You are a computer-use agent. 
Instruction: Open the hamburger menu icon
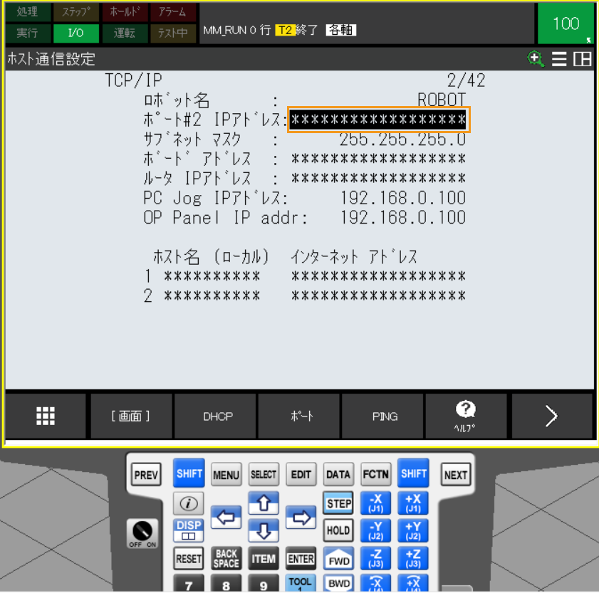point(559,59)
